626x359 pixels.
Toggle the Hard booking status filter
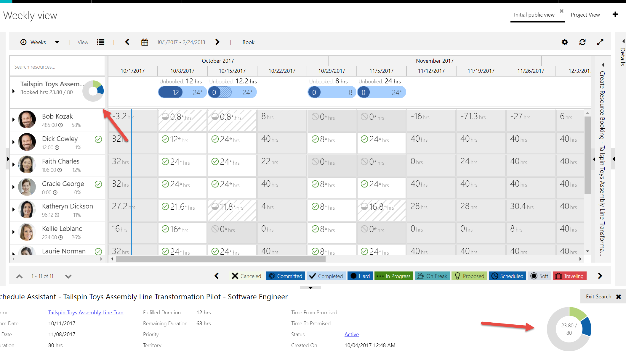[x=360, y=276]
